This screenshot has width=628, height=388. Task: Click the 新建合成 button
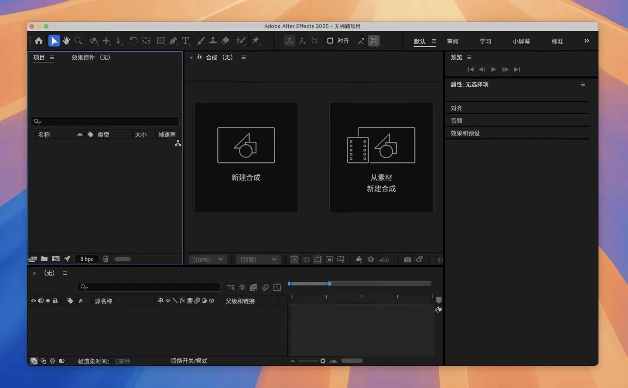pyautogui.click(x=246, y=157)
